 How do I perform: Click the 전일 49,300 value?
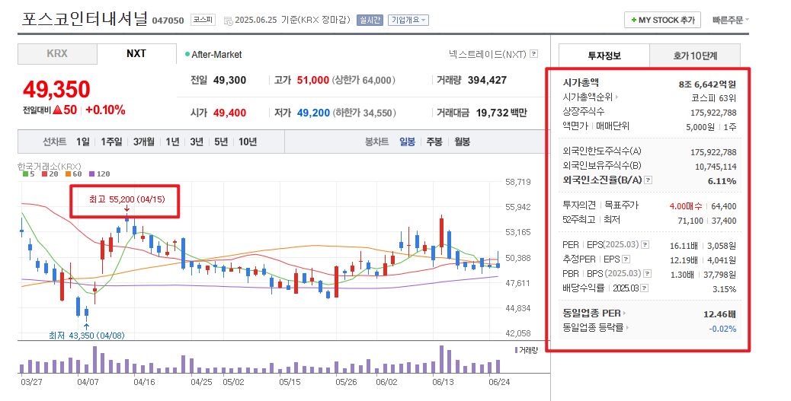pyautogui.click(x=229, y=81)
